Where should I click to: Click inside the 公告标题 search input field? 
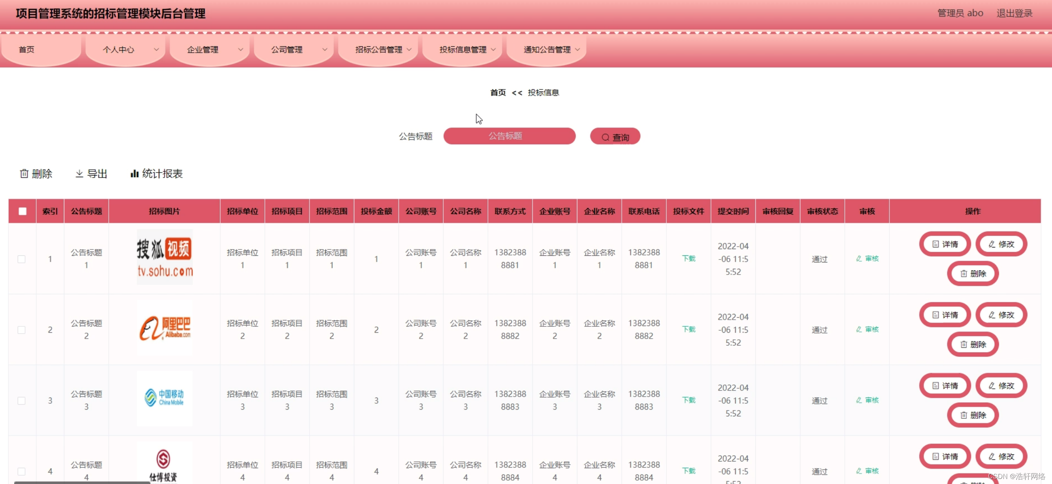[x=509, y=136]
